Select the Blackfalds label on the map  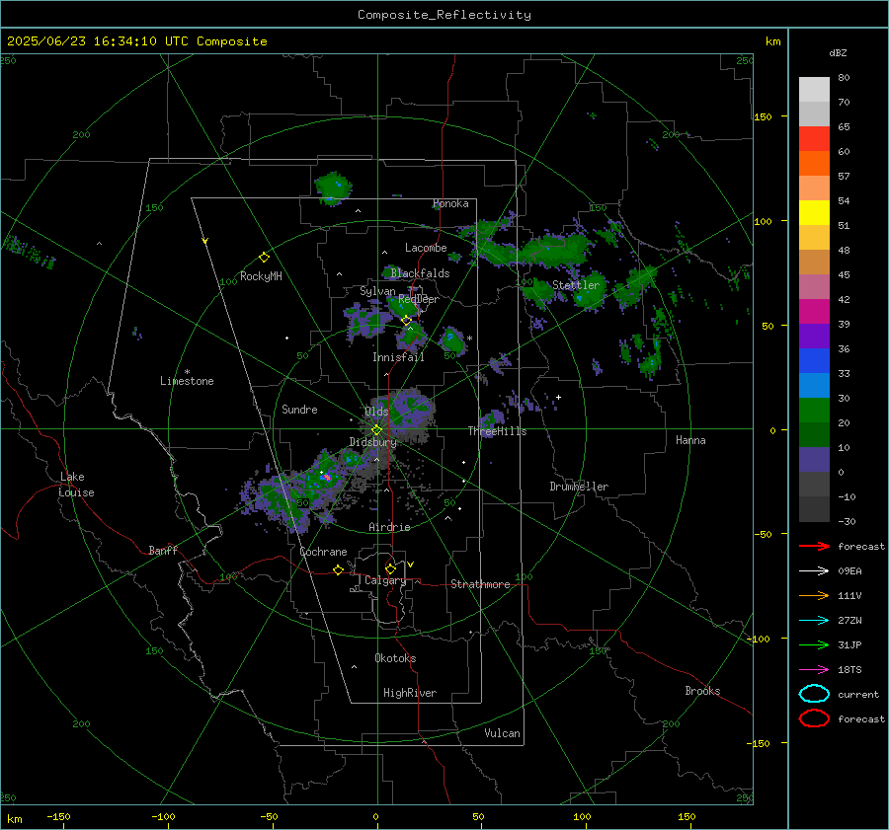pos(420,273)
